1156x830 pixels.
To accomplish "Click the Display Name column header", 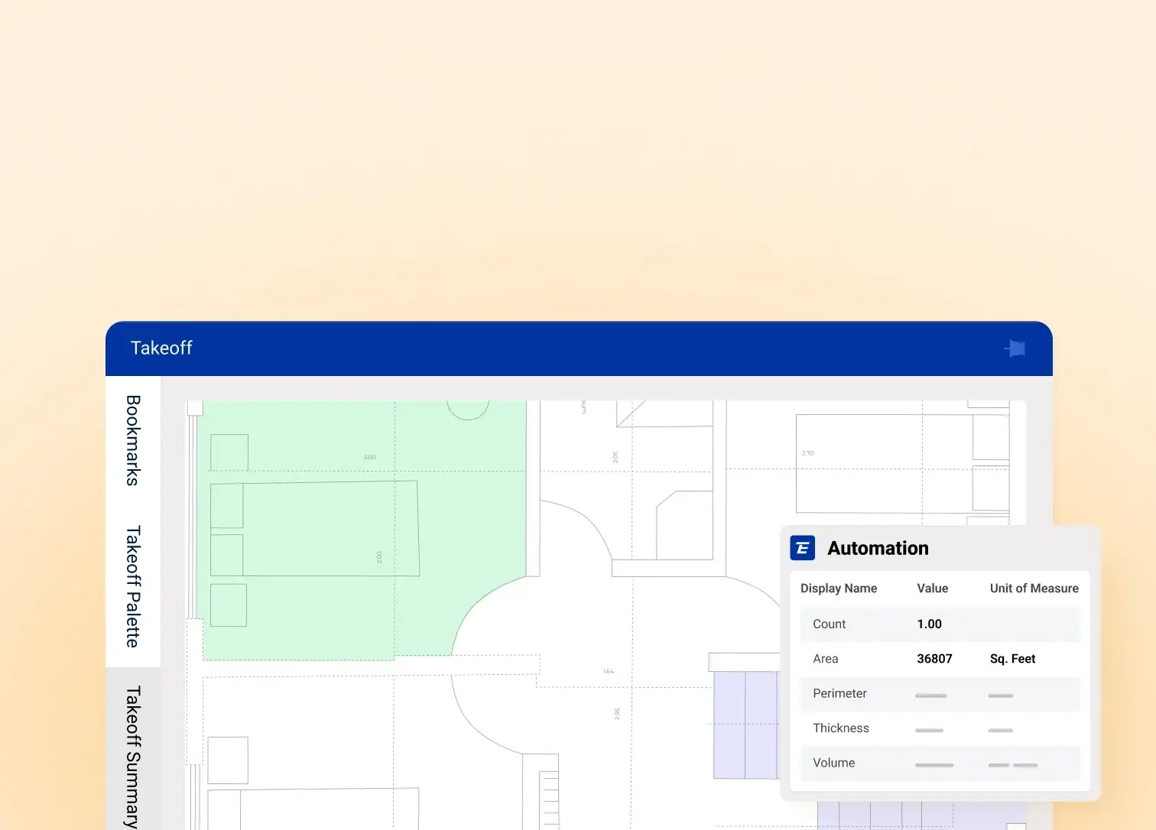I will (838, 588).
